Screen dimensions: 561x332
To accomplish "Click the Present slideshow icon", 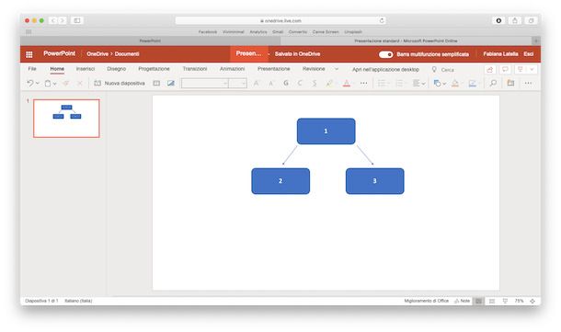I will point(521,69).
